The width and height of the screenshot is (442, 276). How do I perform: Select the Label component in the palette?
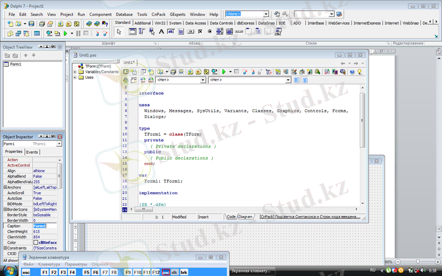161,31
